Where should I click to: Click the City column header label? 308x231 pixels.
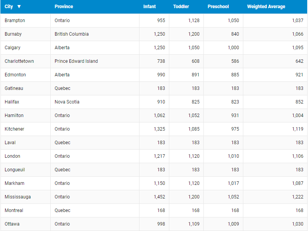point(9,7)
